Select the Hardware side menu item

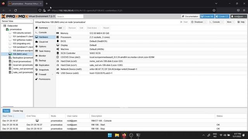(45, 37)
